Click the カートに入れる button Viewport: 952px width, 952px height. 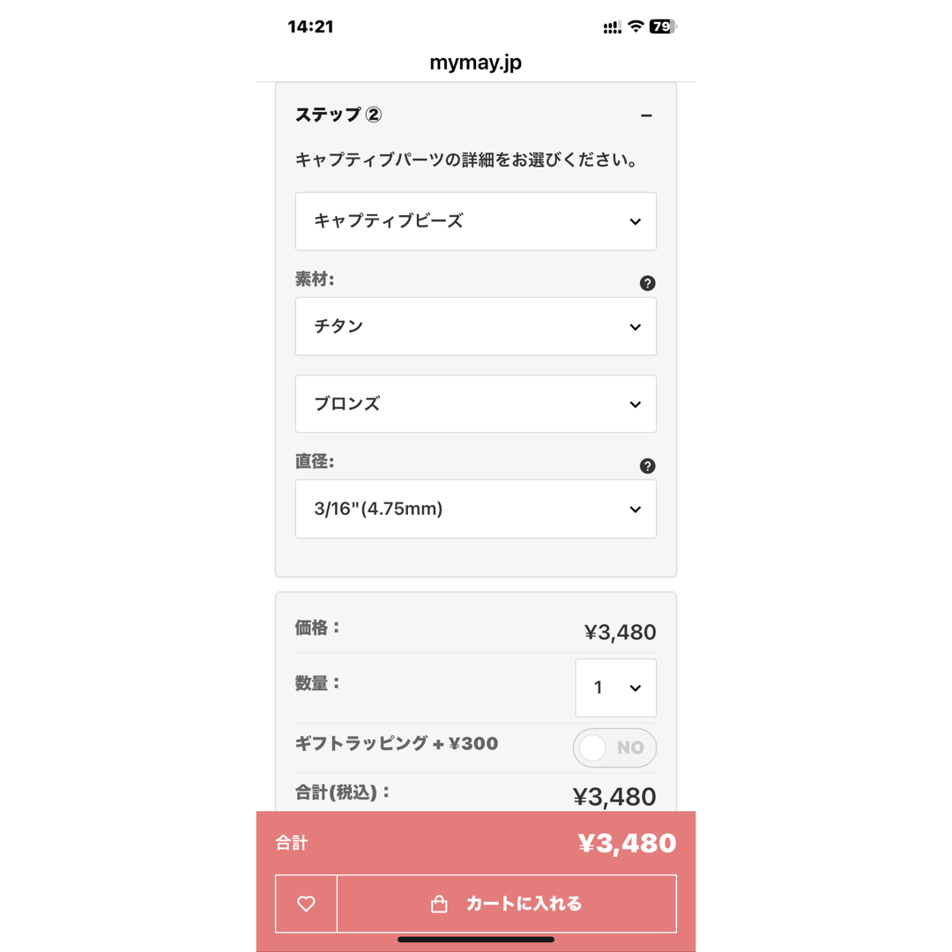[x=506, y=904]
